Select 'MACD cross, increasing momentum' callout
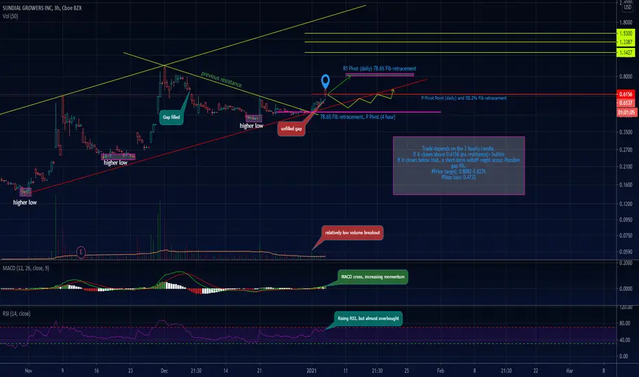This screenshot has height=377, width=639. (372, 277)
